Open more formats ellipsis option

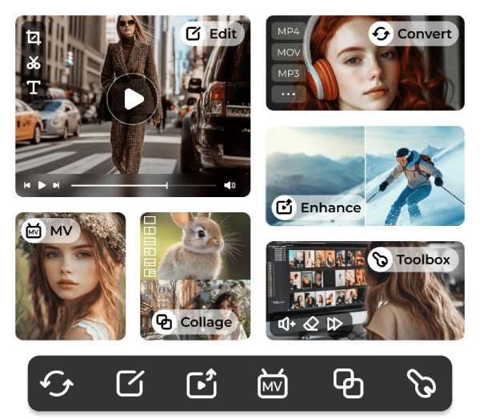(x=288, y=94)
